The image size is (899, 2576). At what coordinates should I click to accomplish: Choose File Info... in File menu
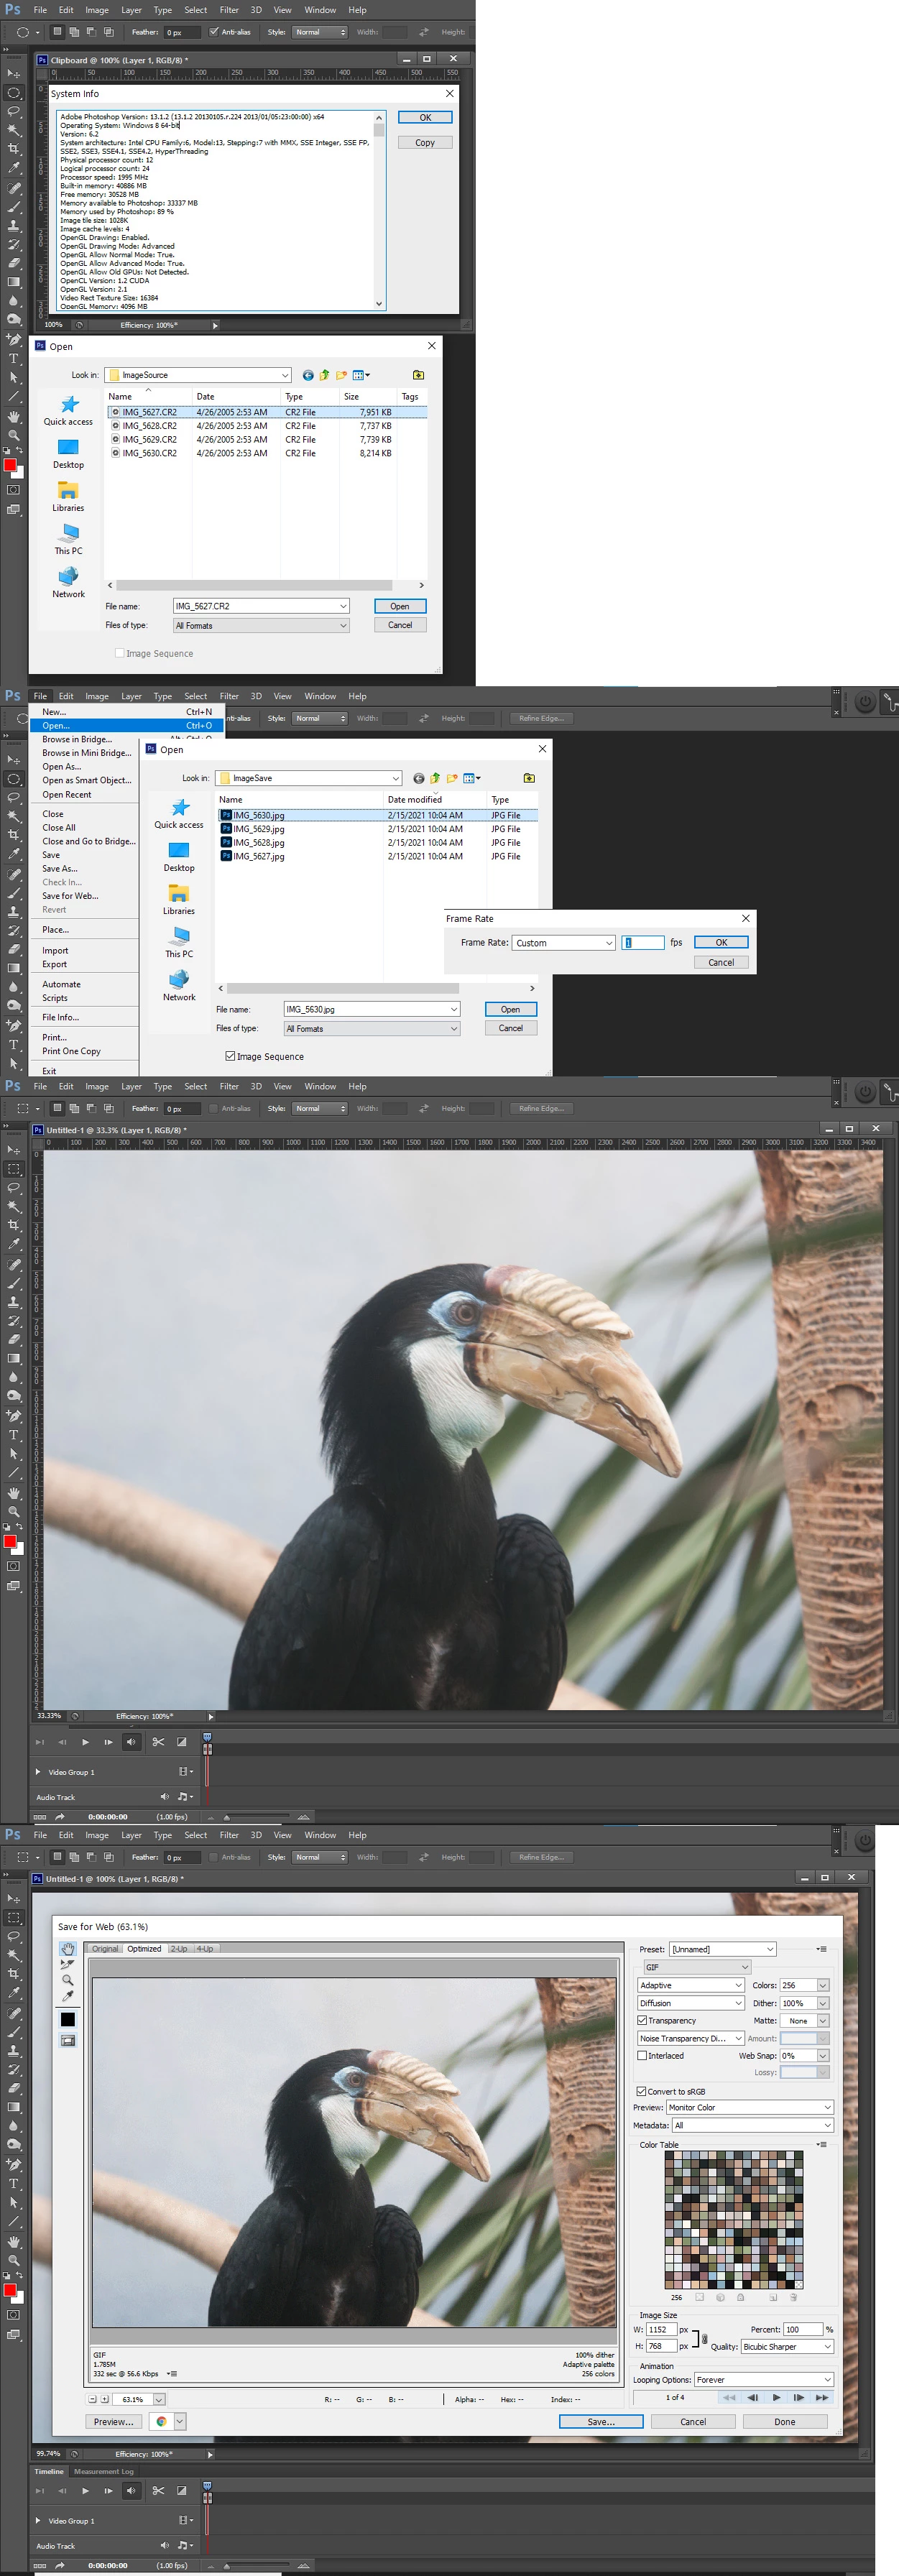pos(60,1017)
